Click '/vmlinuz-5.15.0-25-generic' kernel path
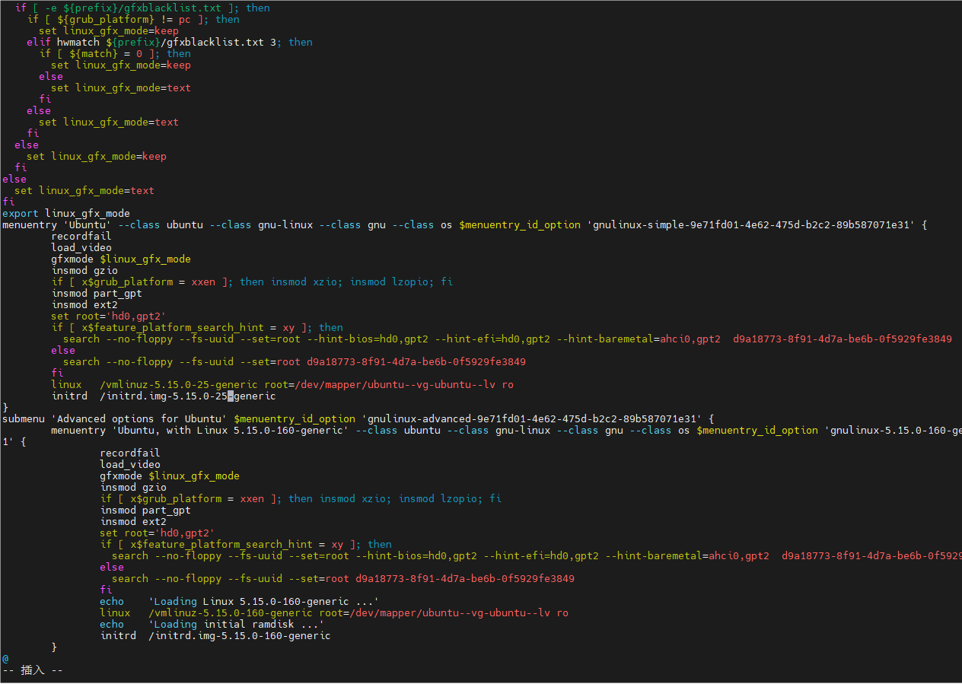 click(179, 384)
